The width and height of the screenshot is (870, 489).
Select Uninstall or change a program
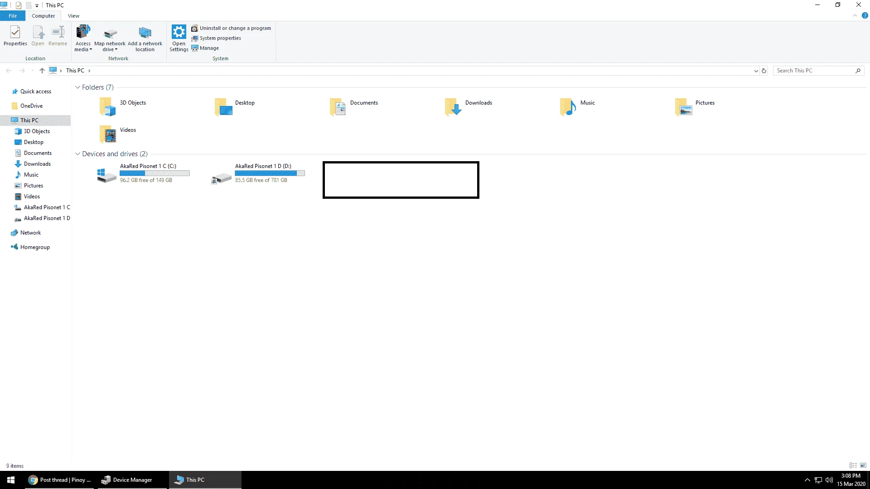coord(231,28)
